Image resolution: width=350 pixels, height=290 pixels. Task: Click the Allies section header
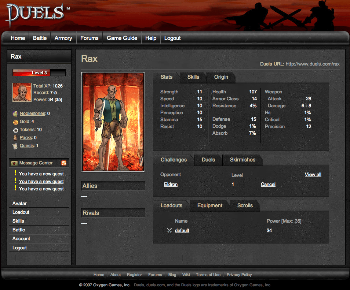pyautogui.click(x=113, y=186)
